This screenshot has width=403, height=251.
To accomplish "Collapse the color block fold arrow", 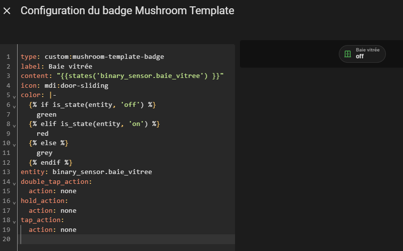I will point(14,97).
